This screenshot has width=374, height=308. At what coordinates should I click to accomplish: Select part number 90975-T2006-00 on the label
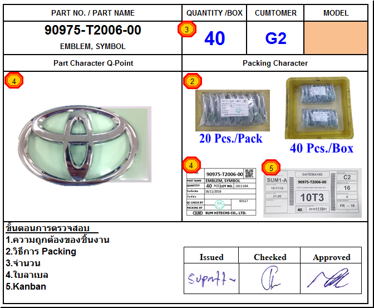[224, 174]
